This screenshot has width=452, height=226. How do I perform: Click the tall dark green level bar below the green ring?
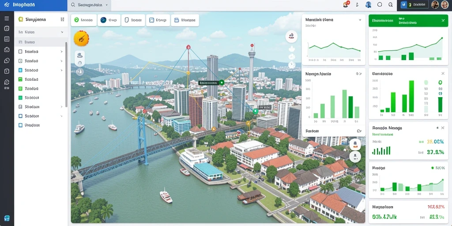[440, 104]
